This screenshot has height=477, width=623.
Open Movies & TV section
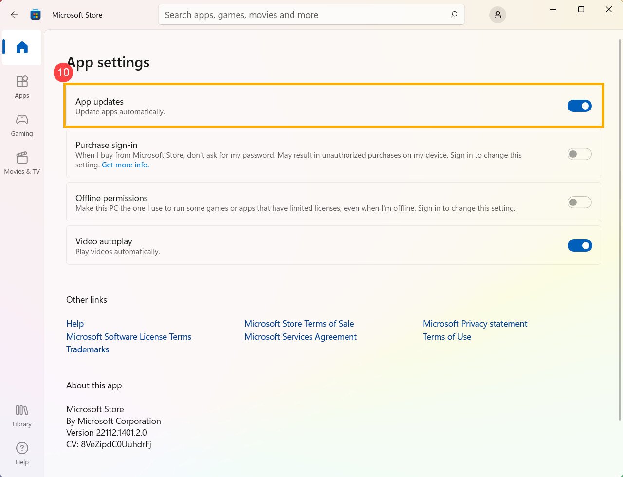pos(22,163)
